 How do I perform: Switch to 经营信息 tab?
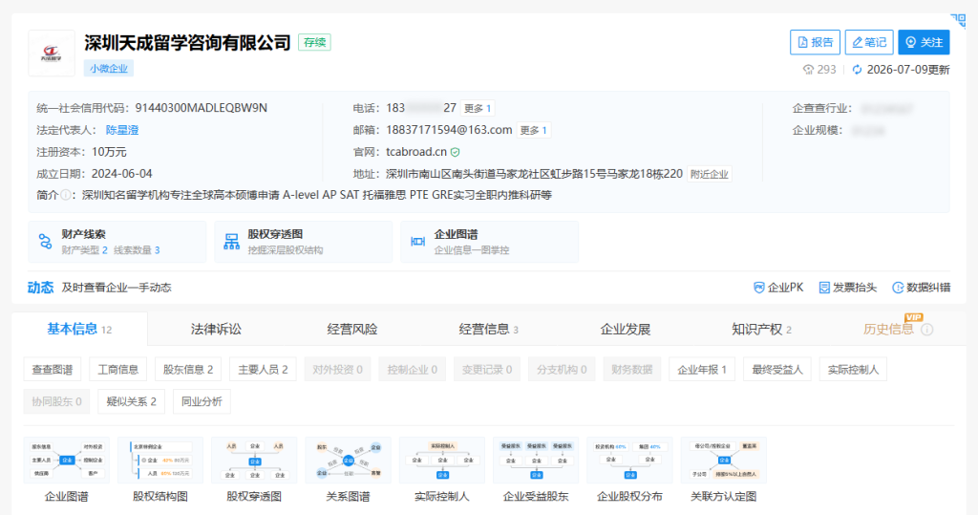488,329
